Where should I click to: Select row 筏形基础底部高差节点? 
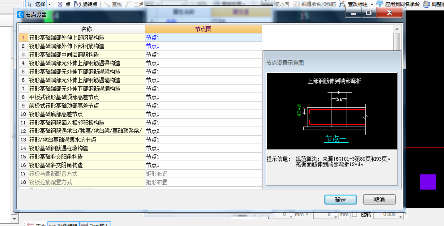tap(87, 114)
